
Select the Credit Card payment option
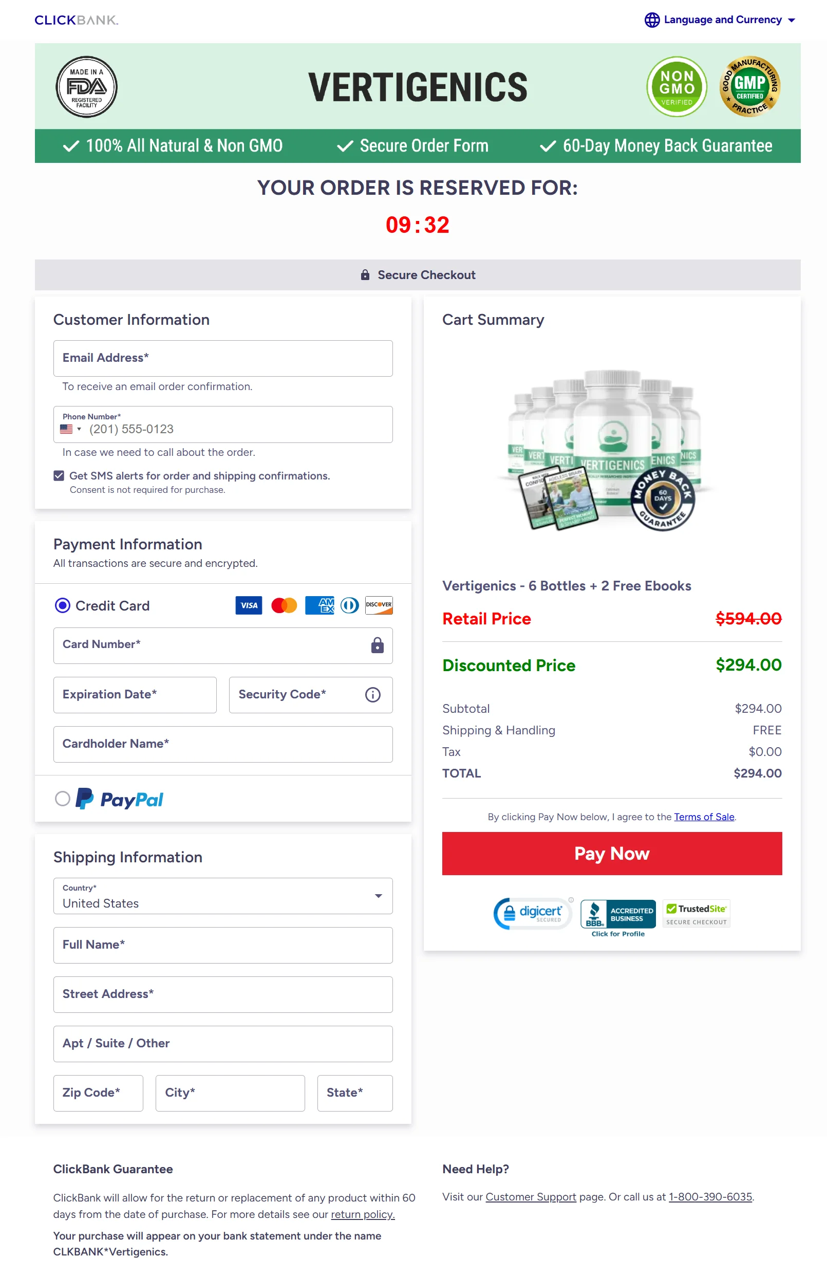[x=63, y=606]
